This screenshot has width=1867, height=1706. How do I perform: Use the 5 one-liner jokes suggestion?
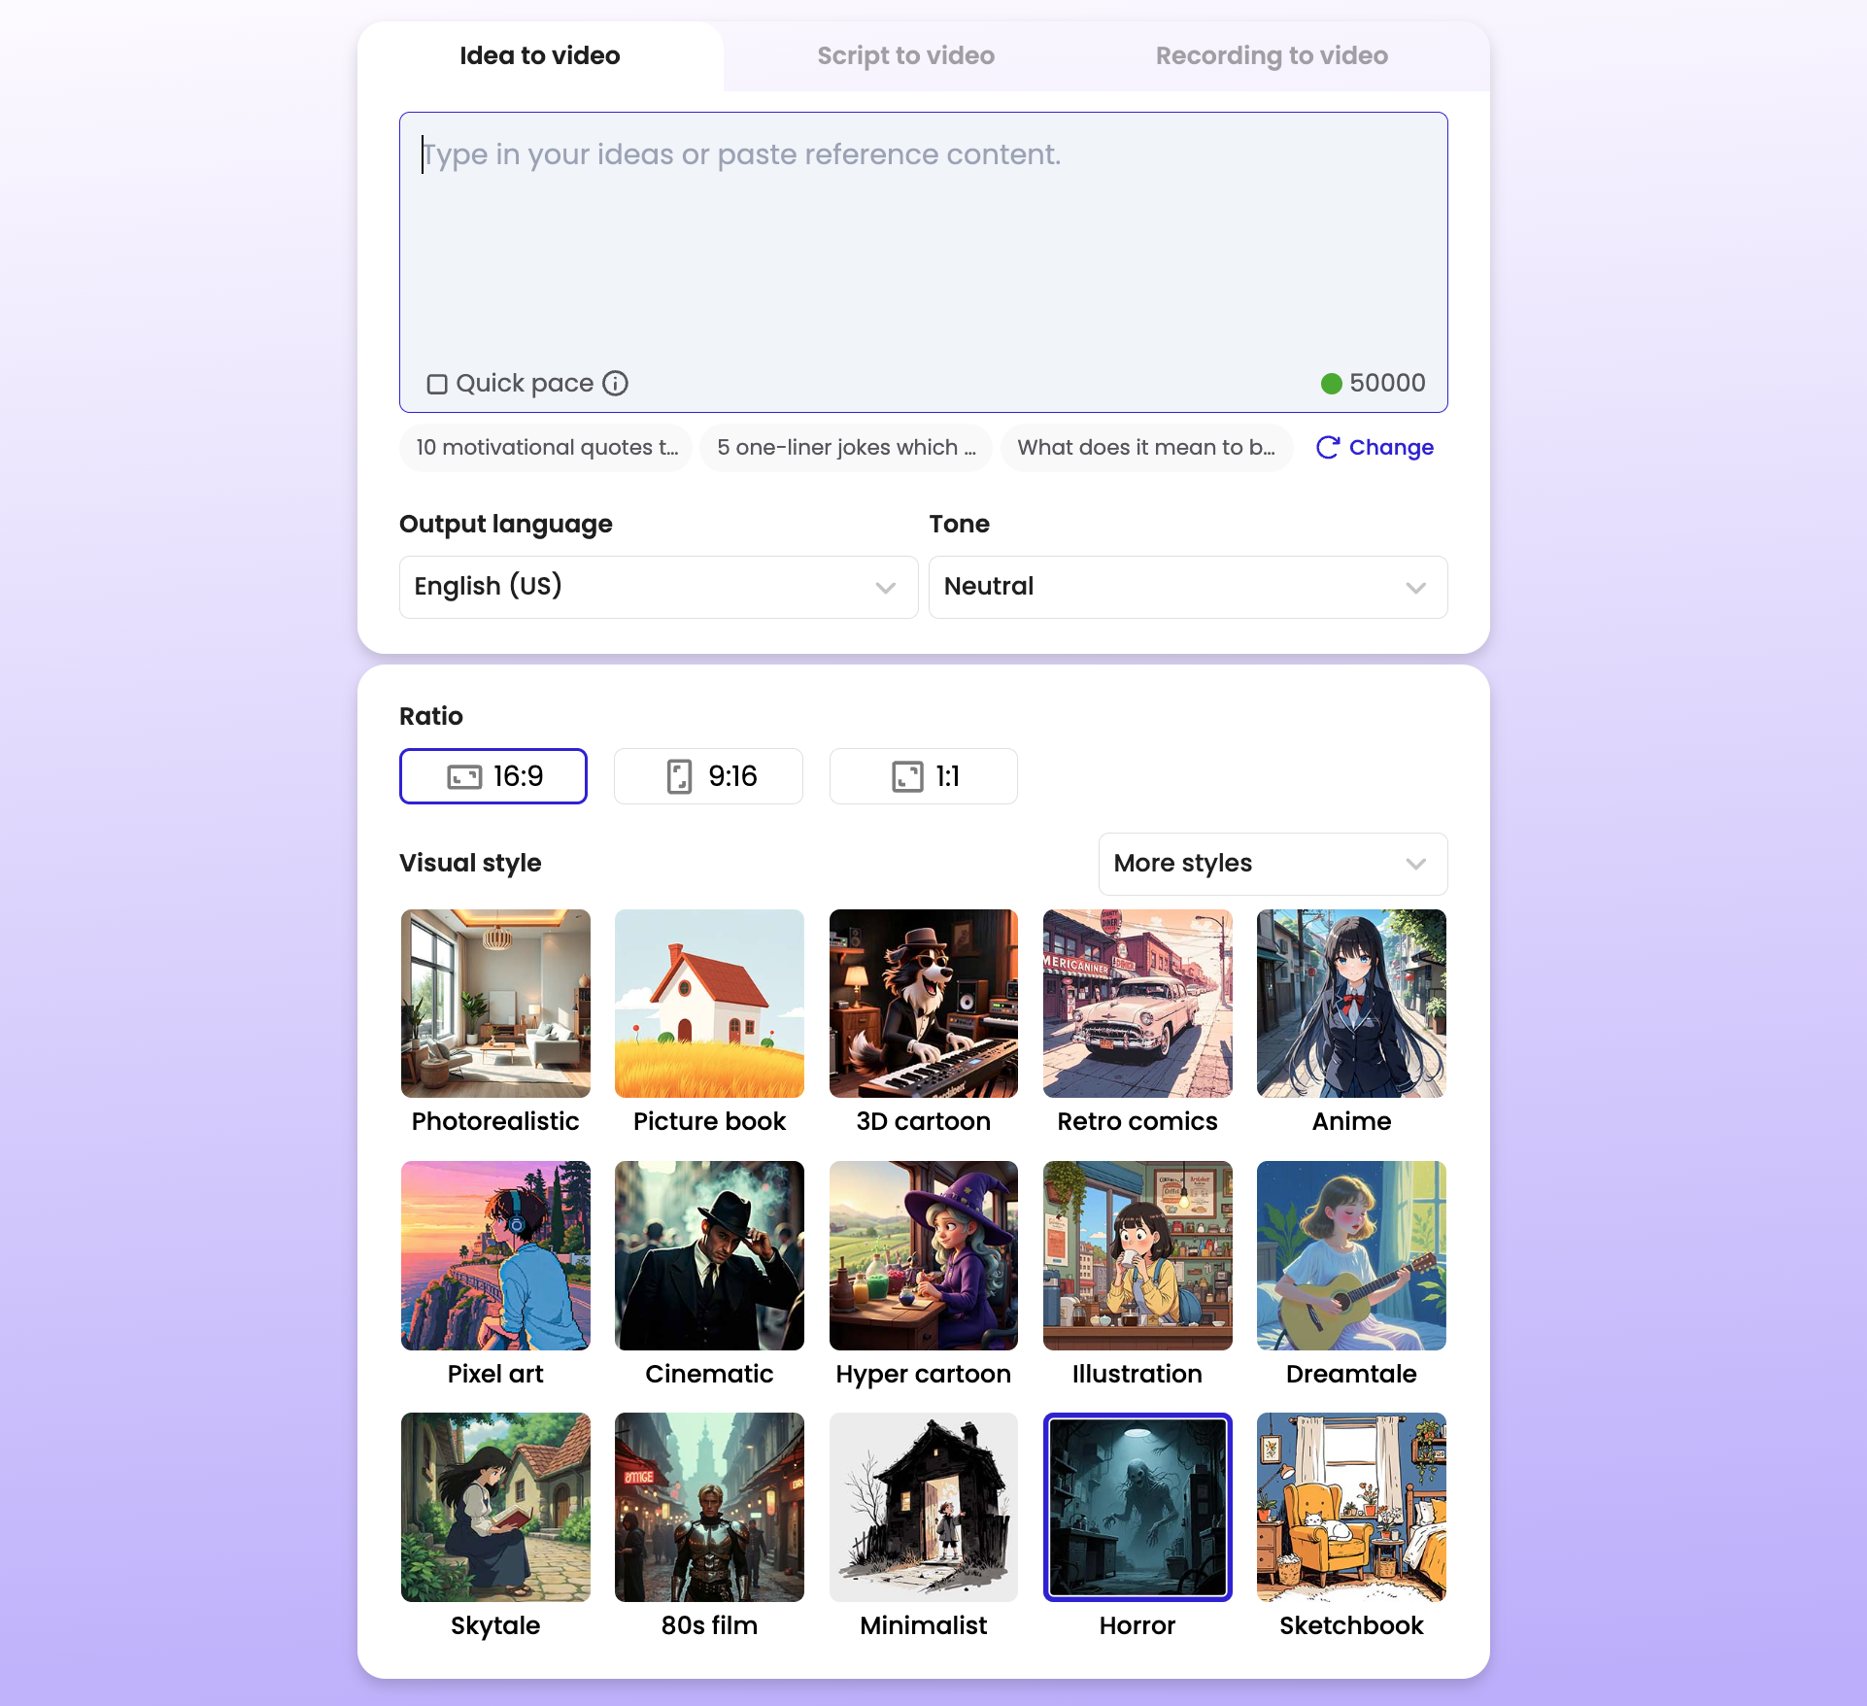[x=846, y=448]
